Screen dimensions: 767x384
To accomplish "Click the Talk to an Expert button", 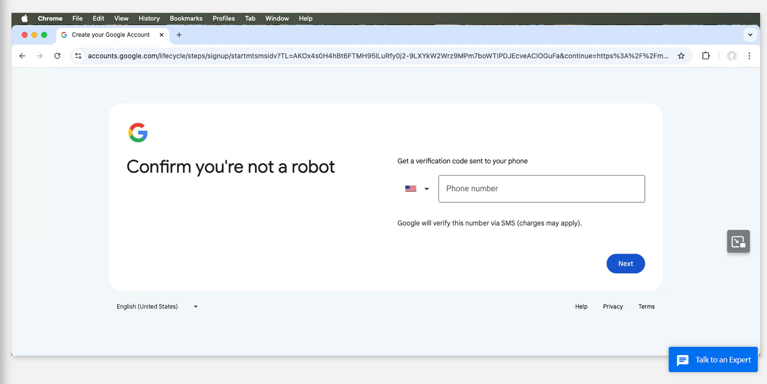I will pos(713,360).
